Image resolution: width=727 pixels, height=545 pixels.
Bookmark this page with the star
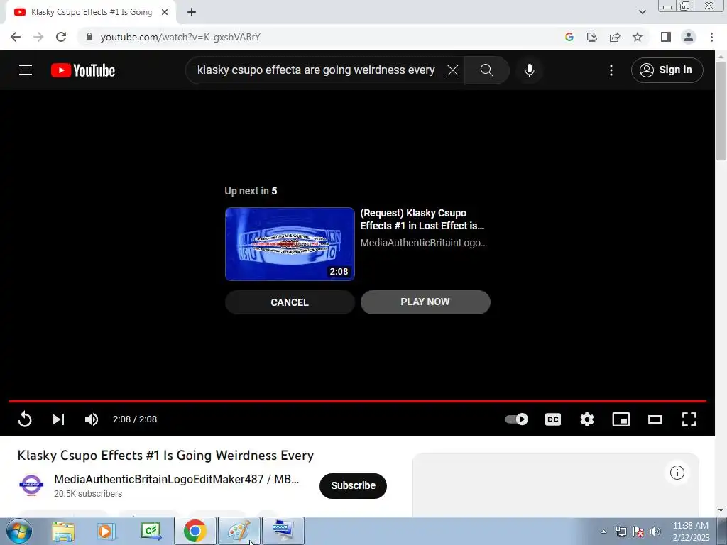pyautogui.click(x=638, y=37)
